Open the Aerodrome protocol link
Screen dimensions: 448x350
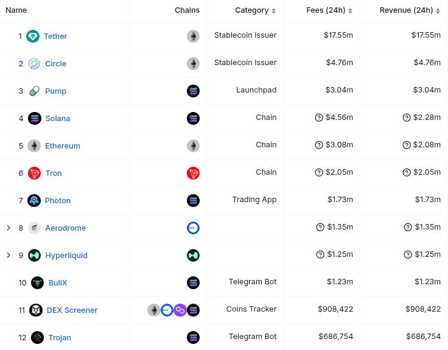click(x=66, y=228)
